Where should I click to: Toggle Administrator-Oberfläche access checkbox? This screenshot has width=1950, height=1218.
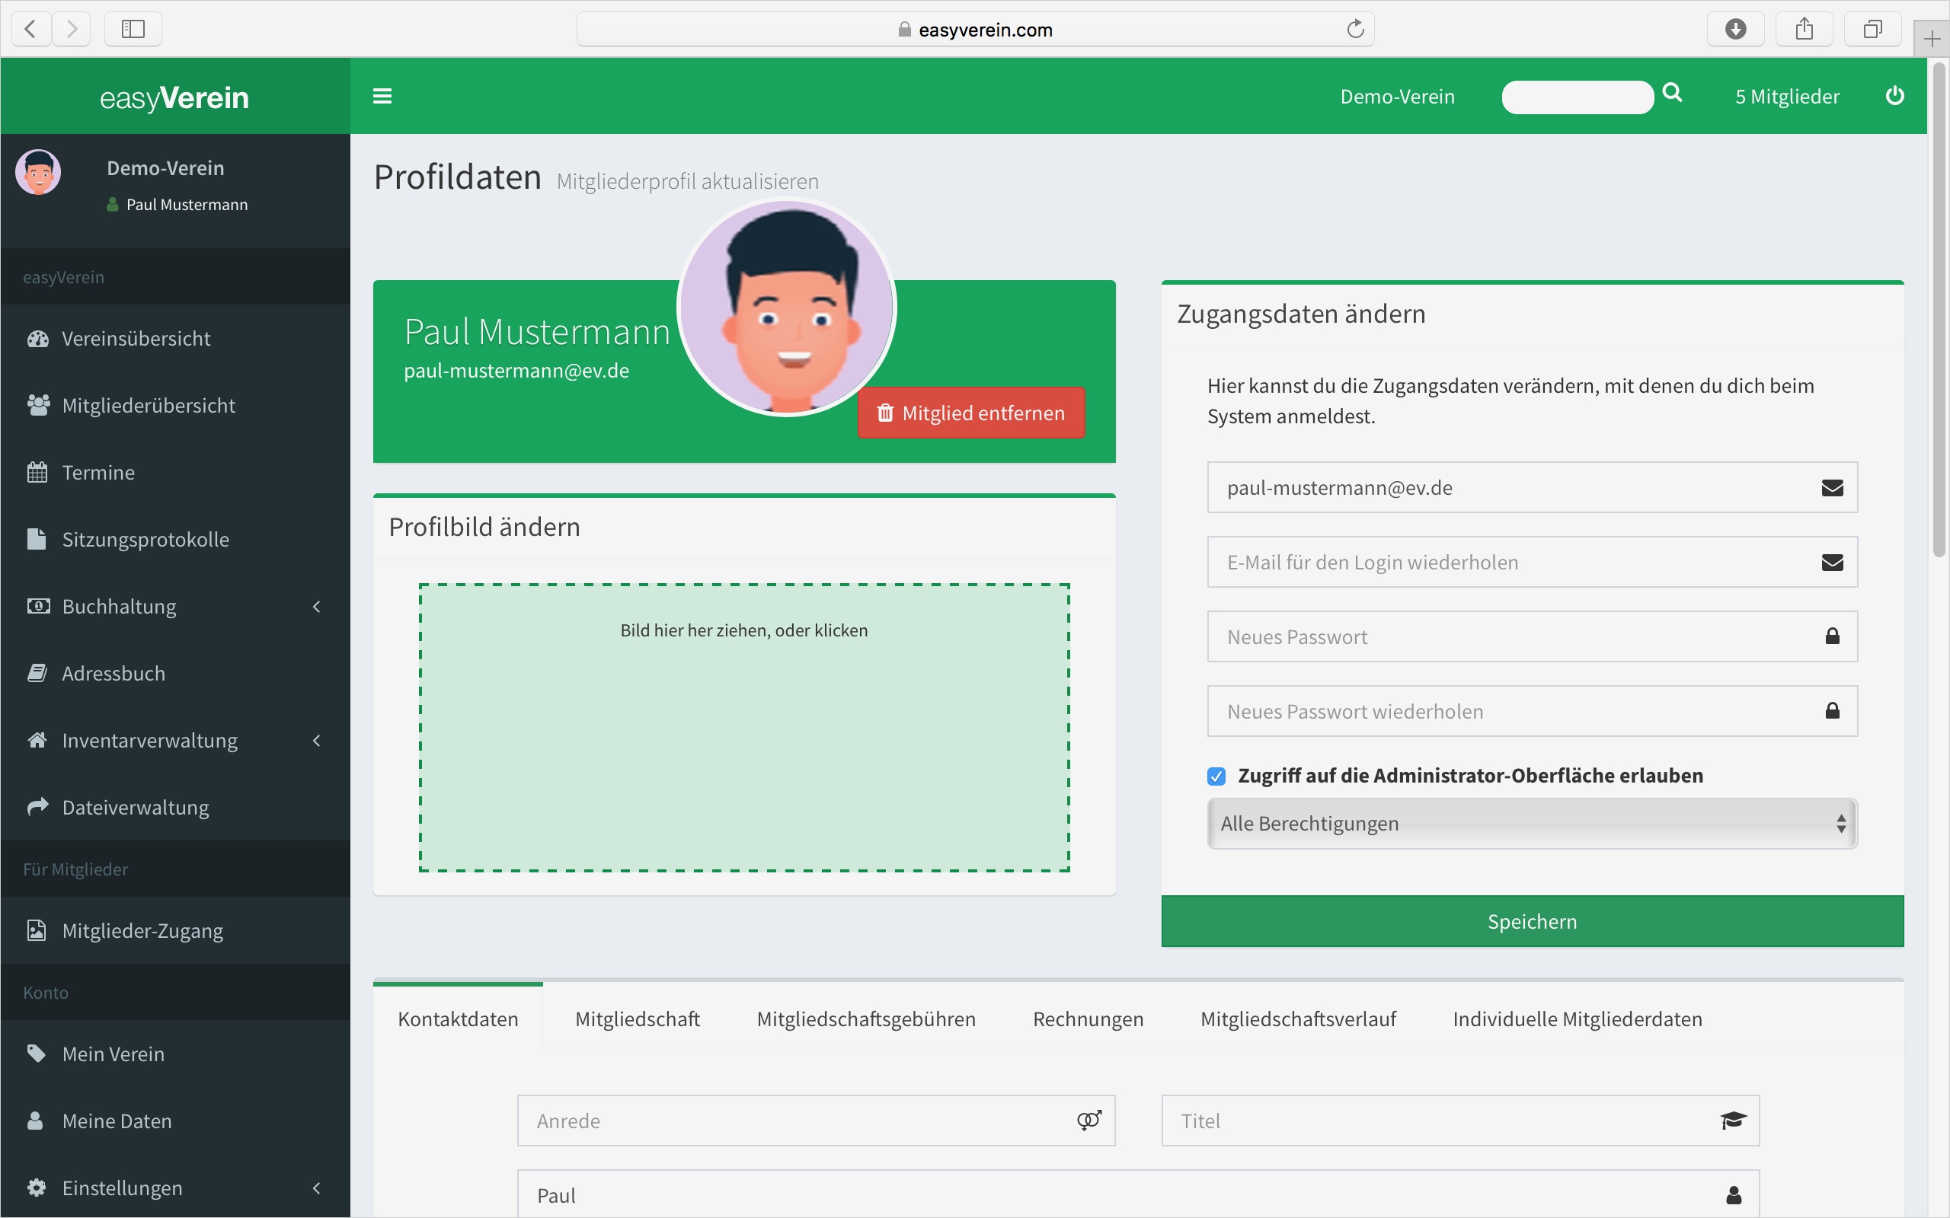tap(1216, 776)
